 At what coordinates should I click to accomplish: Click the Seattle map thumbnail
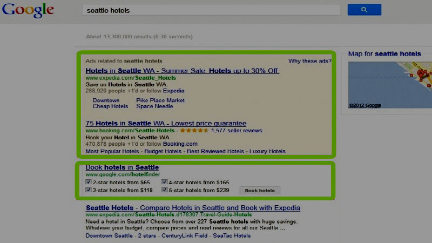click(390, 85)
